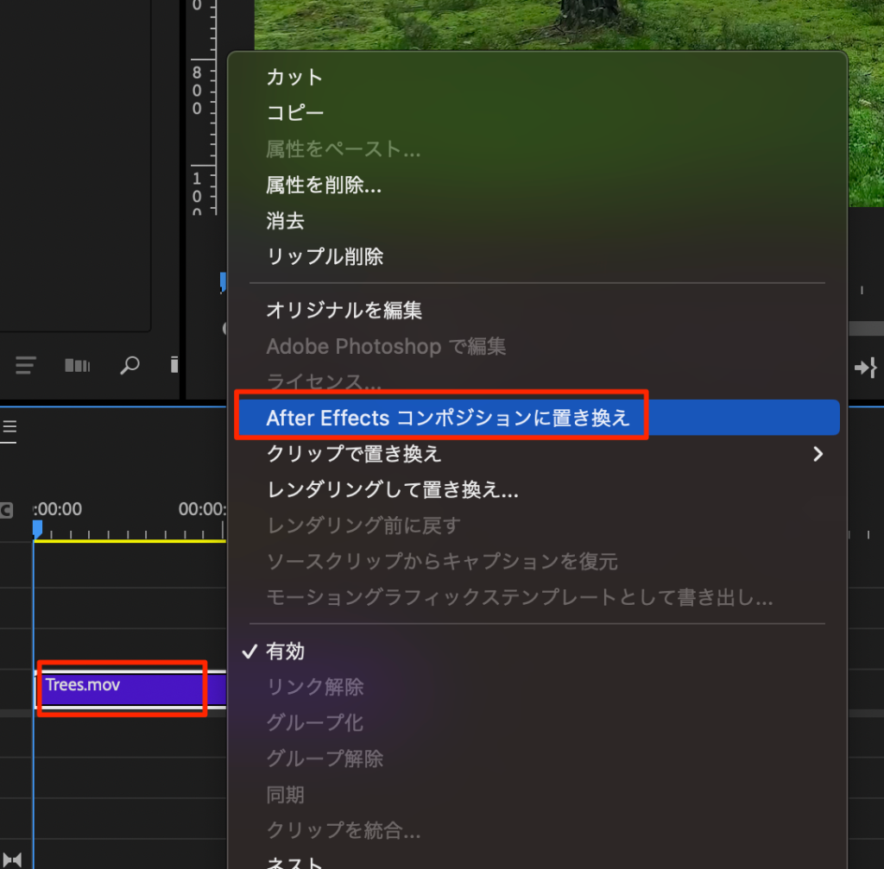The height and width of the screenshot is (869, 884).
Task: Select After Effects コンポジションに置き換え
Action: coord(447,419)
